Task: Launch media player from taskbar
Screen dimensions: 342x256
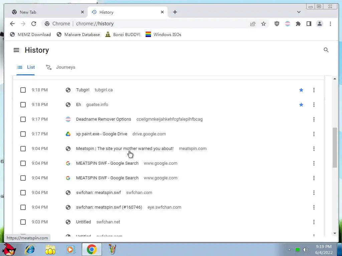Action: click(70, 249)
